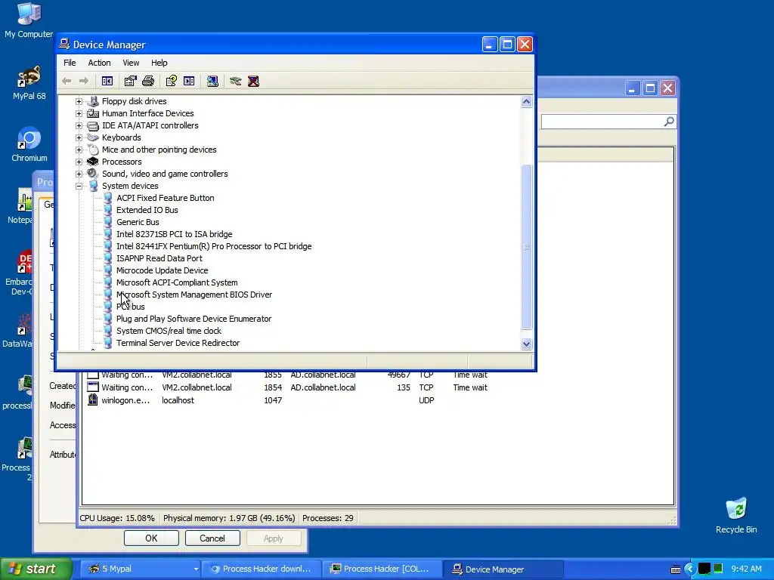Toggle the Show/Hide Console Tree toolbar icon

click(107, 81)
